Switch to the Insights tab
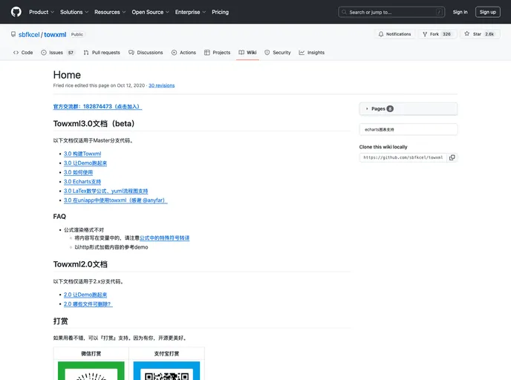Image resolution: width=511 pixels, height=380 pixels. [x=312, y=53]
